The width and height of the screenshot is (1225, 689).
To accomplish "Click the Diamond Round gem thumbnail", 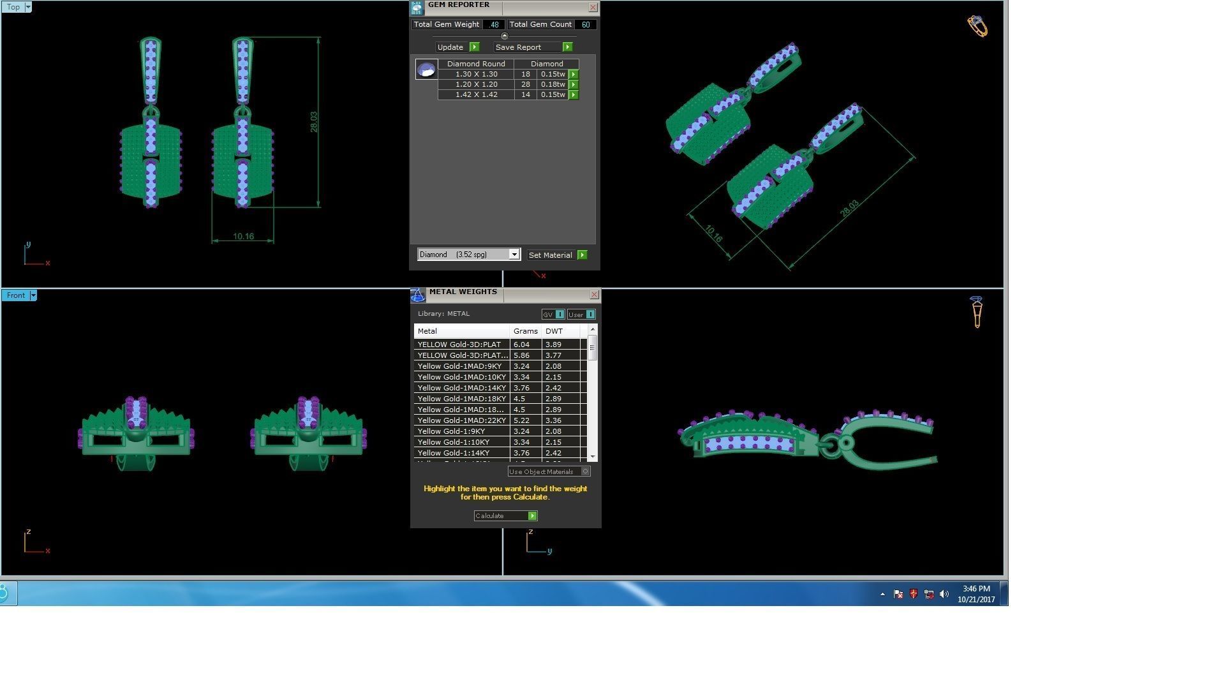I will point(426,69).
